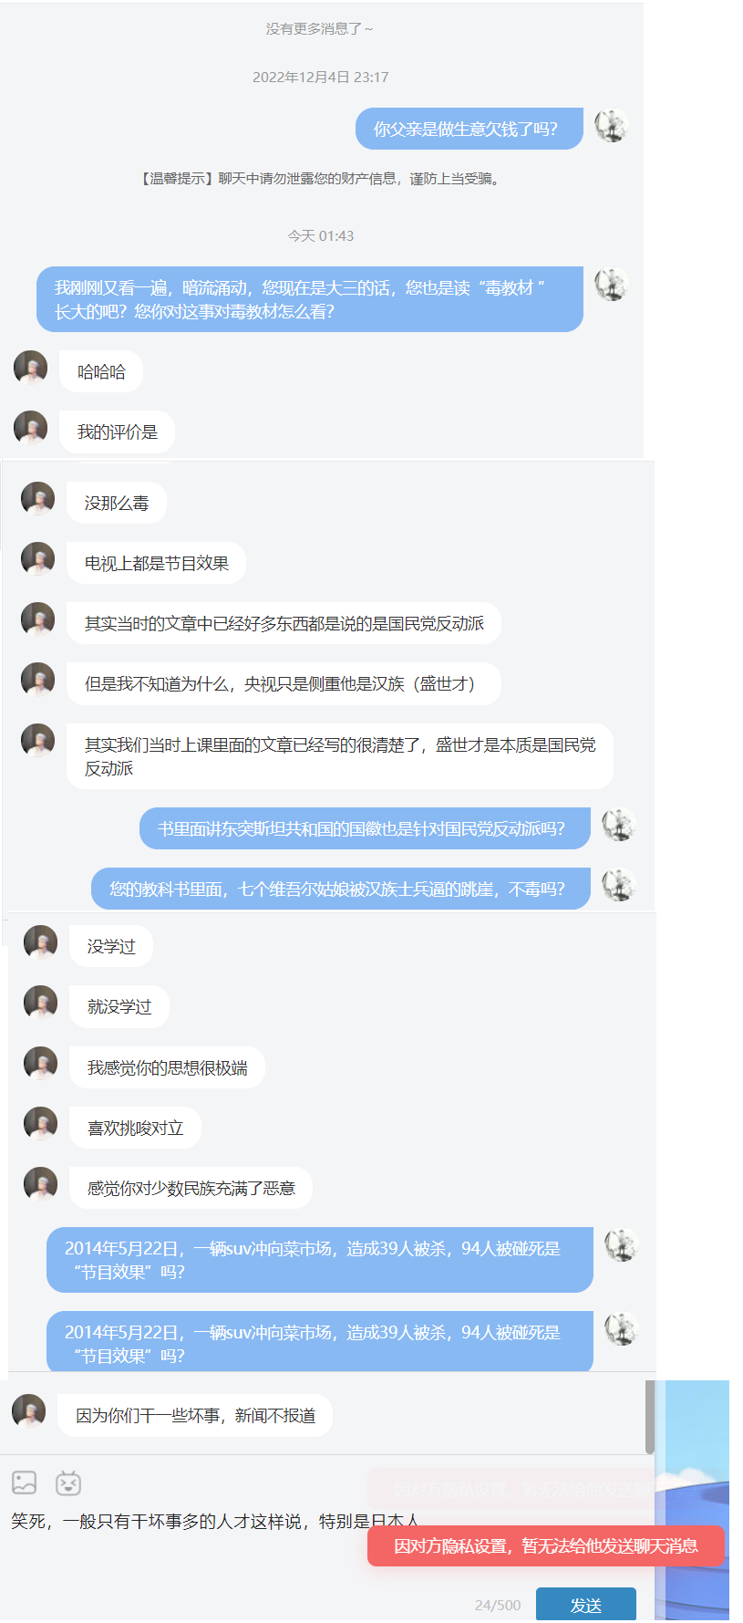Click the 没有更多消息了 notice at top
Viewport: 743px width, 1623px height.
pos(319,29)
